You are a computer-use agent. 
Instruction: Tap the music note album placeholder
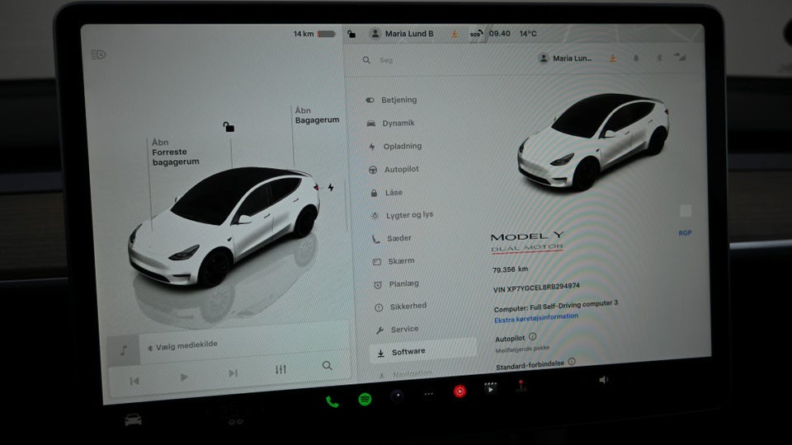[124, 349]
